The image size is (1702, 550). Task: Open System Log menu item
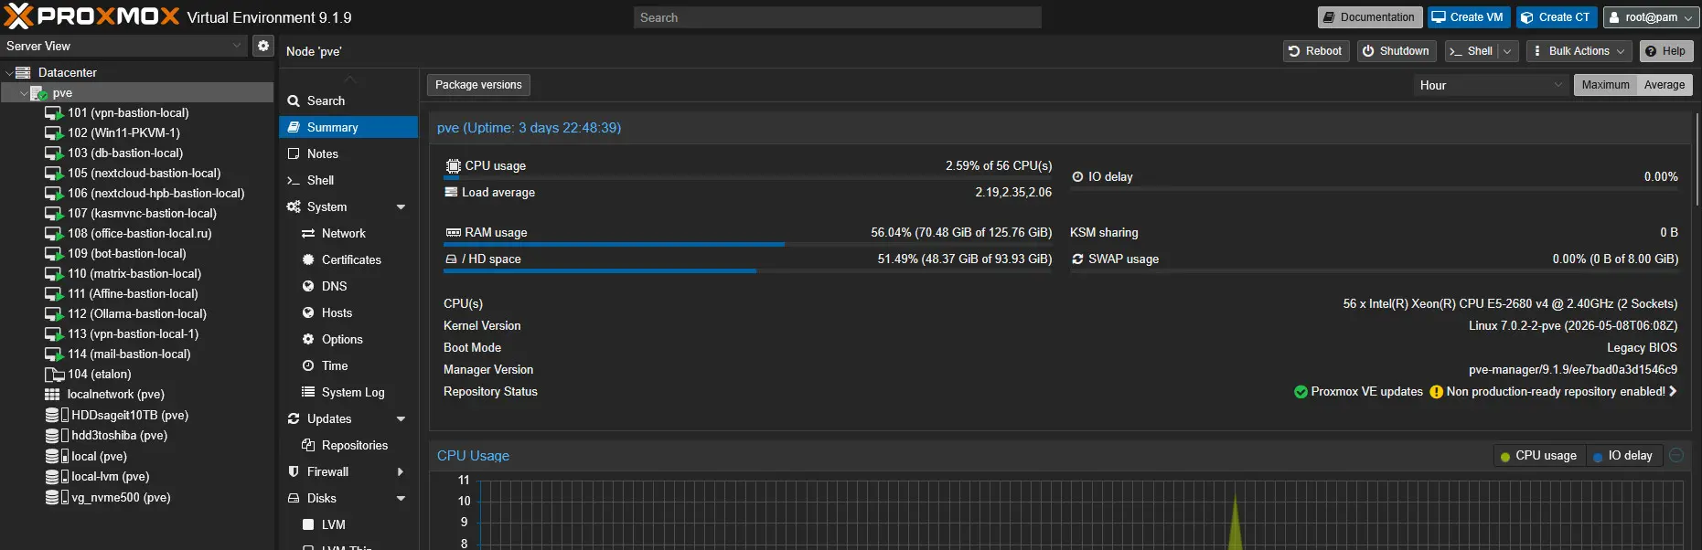pos(348,392)
